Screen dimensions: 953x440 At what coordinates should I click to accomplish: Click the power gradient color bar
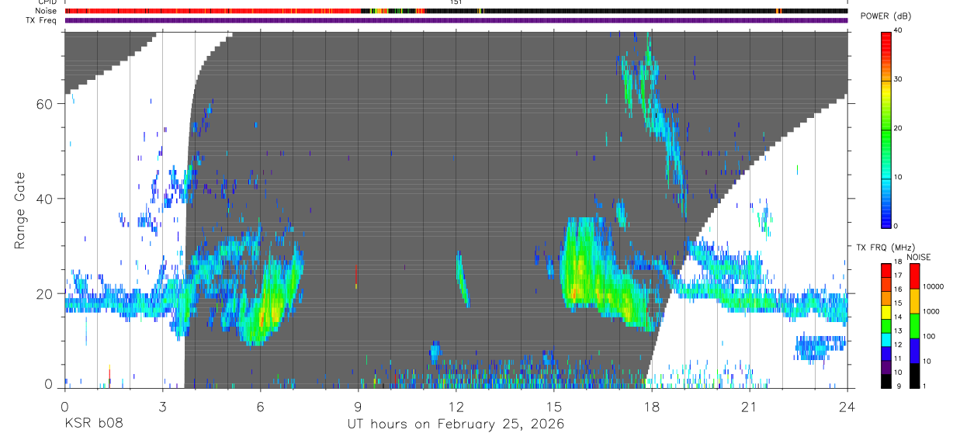pos(886,129)
